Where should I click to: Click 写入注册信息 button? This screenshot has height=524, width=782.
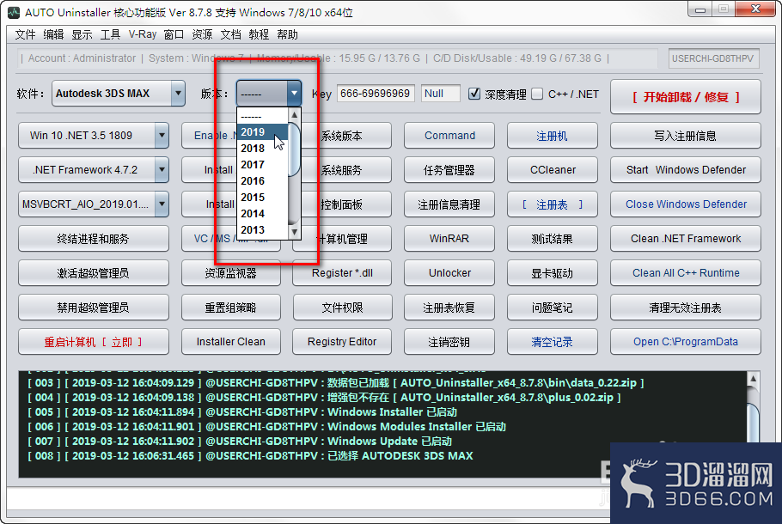[686, 135]
